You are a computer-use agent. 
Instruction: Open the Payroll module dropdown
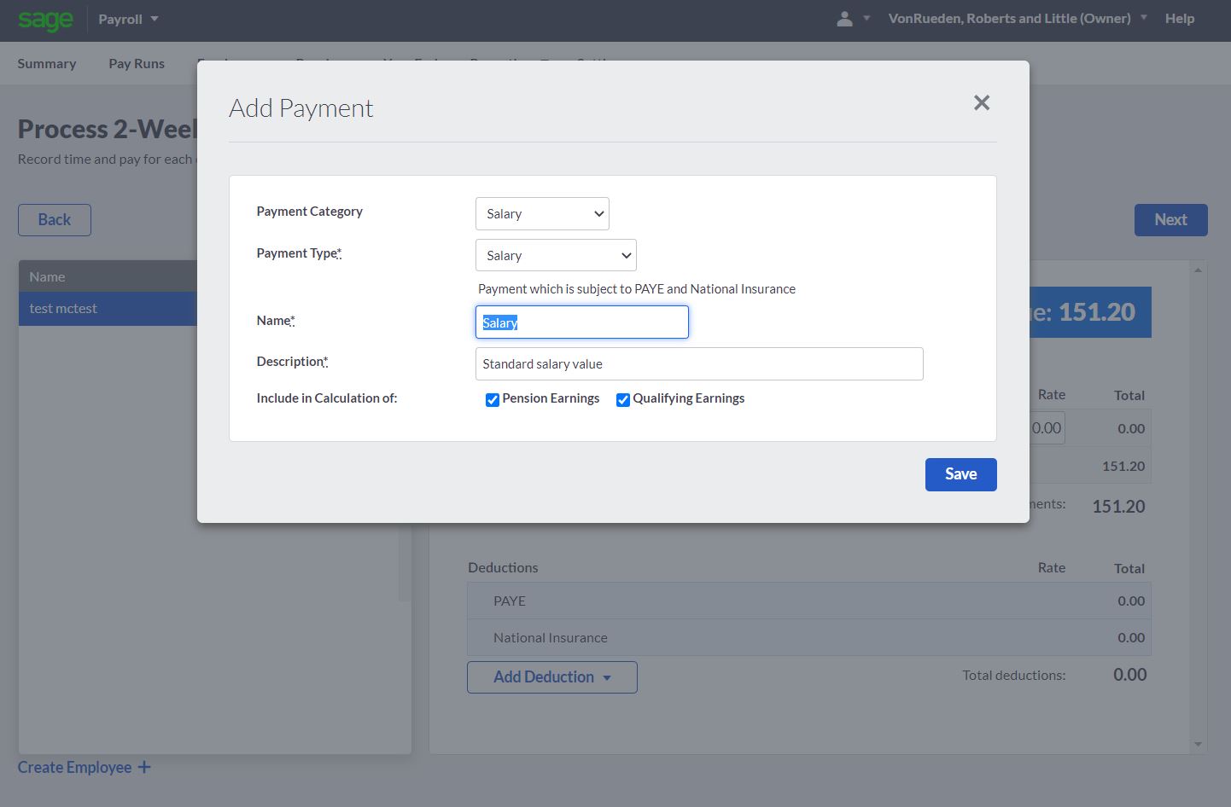128,19
